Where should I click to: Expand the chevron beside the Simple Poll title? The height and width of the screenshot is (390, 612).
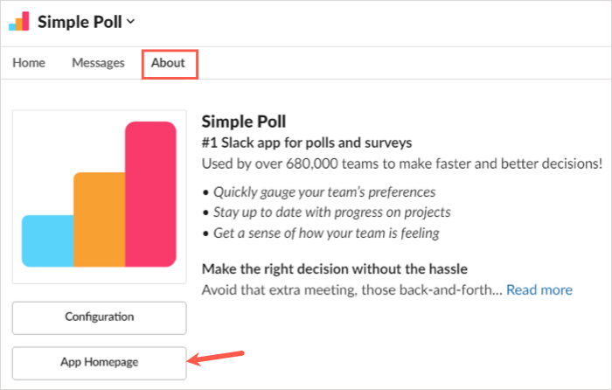(131, 22)
